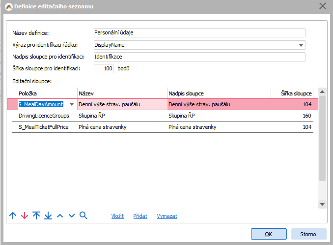Viewport: 333px width, 245px height.
Task: Click the Přidat link
Action: (x=140, y=216)
